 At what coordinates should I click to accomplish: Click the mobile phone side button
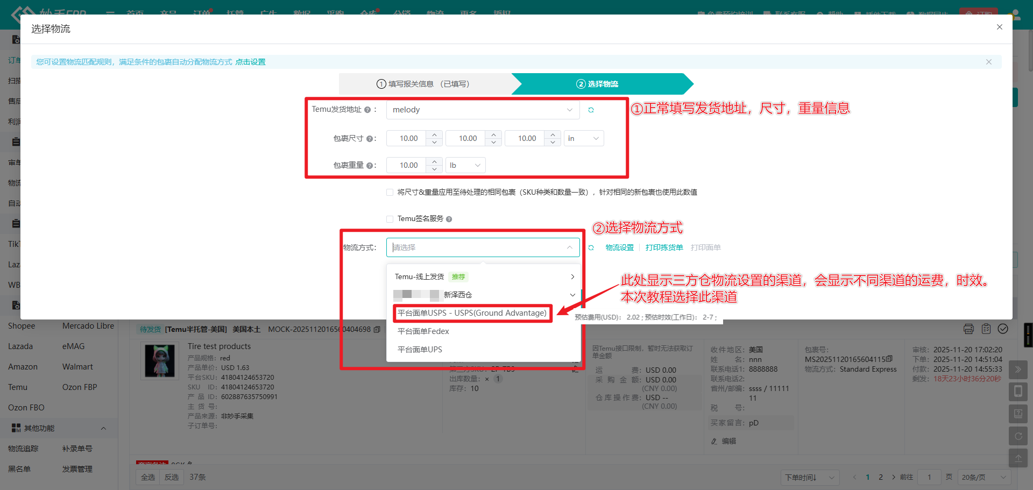coord(1018,392)
